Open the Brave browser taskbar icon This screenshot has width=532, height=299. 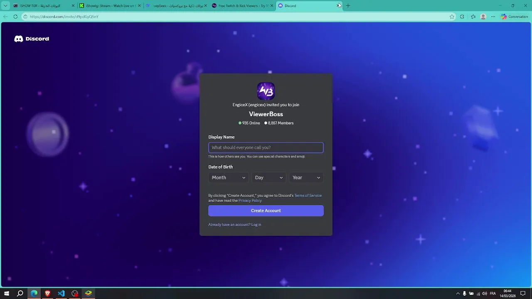[x=47, y=294]
